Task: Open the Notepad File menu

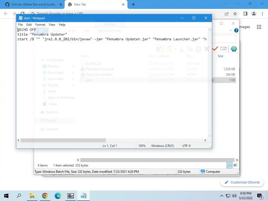Action: pos(20,25)
